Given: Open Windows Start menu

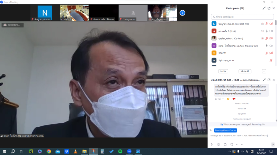Looking at the screenshot, I should [x=4, y=151].
